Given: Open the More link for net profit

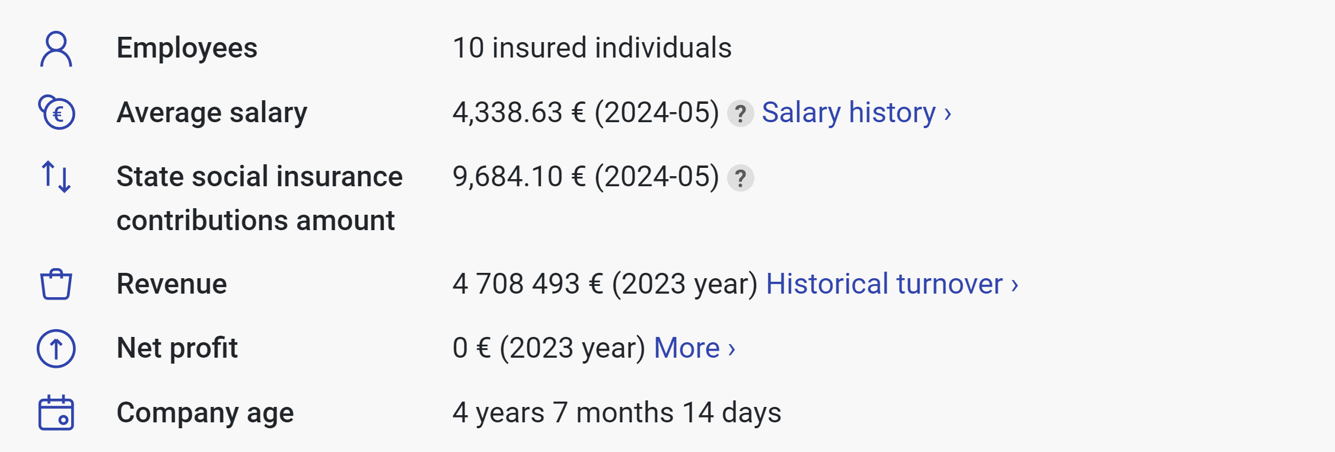Looking at the screenshot, I should [694, 348].
